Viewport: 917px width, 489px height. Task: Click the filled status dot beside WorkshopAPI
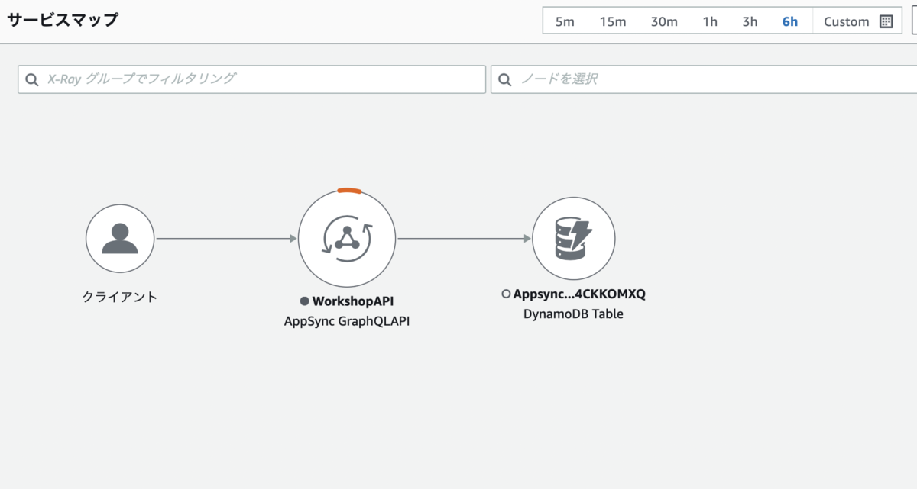pos(304,301)
